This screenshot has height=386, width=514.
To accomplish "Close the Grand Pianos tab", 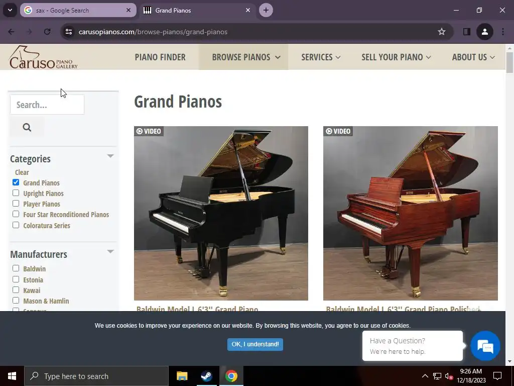I will coord(248,10).
